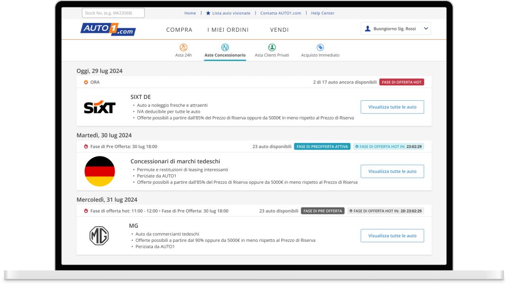Switch to the Asta 24h tab

184,55
